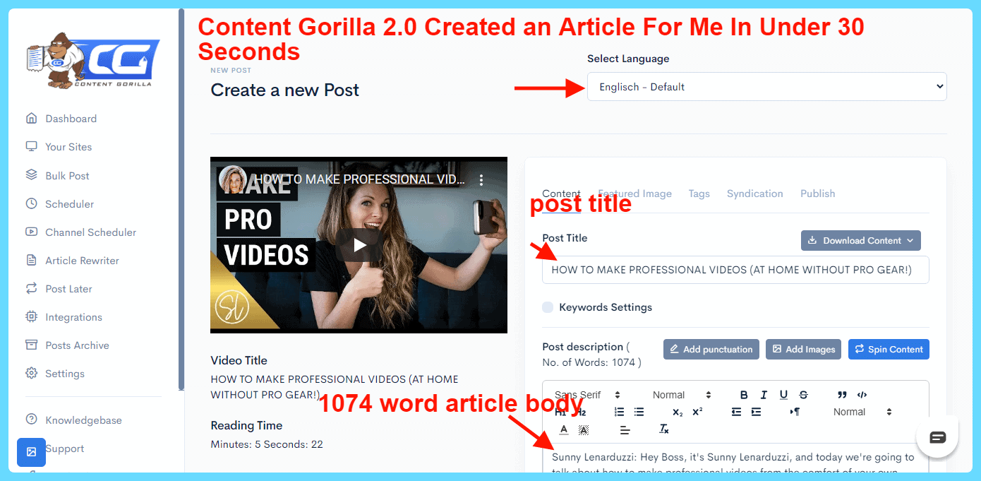Switch to the Syndication tab
Viewport: 981px width, 481px height.
(754, 194)
